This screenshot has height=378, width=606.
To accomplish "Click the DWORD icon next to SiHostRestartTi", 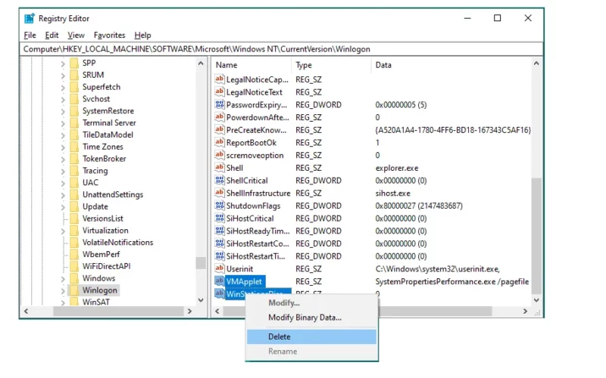I will [220, 256].
